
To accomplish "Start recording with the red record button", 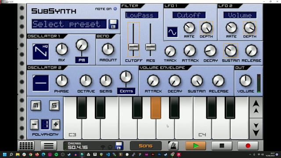I will coord(248,146).
